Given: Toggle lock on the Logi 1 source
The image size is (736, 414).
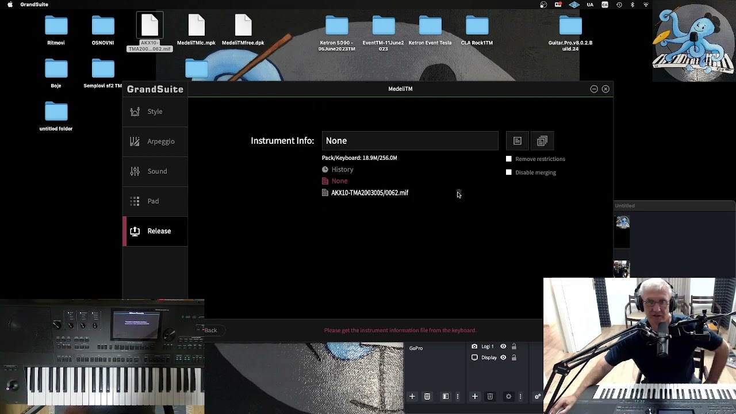Looking at the screenshot, I should (x=514, y=346).
